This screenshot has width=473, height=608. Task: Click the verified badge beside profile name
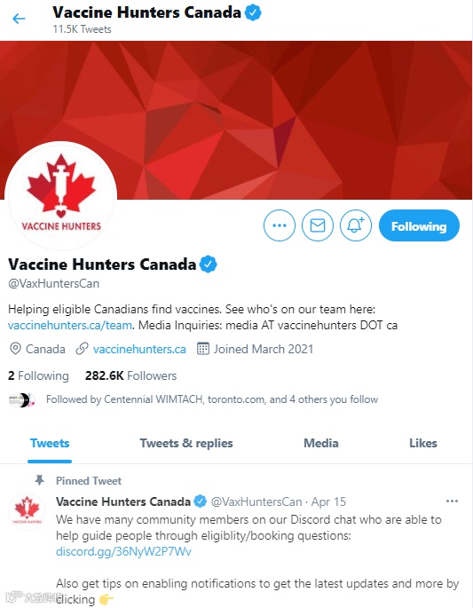209,265
